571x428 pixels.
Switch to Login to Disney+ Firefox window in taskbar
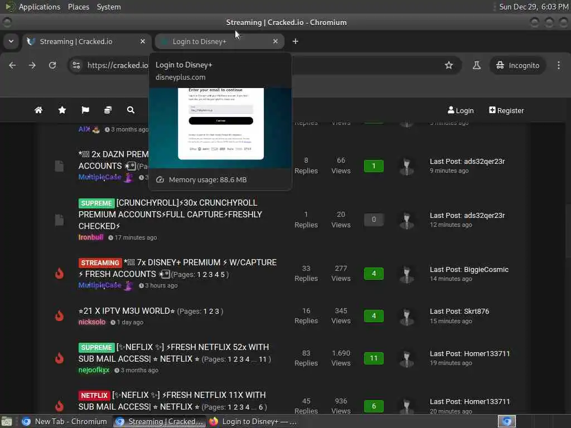pyautogui.click(x=254, y=421)
